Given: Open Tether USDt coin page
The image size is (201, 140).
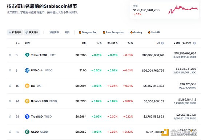Looking at the screenshot, I should [44, 55].
